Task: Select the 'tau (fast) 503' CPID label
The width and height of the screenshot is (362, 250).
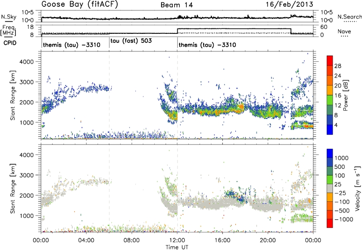Action: click(x=131, y=41)
